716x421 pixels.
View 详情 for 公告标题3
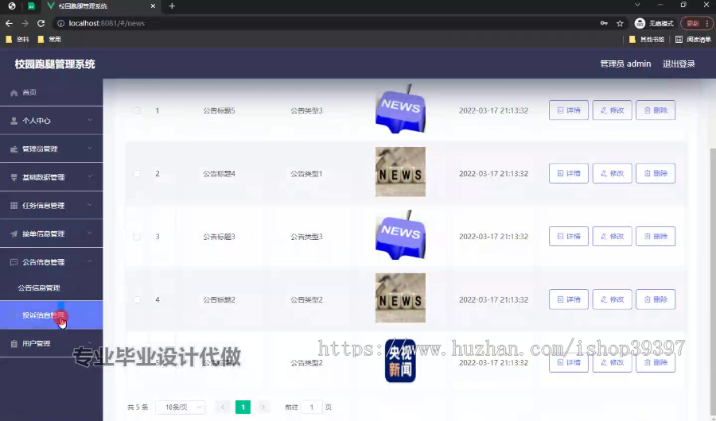pos(569,236)
